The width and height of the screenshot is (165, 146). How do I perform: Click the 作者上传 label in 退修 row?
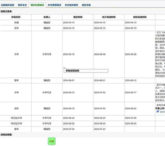pos(160,108)
